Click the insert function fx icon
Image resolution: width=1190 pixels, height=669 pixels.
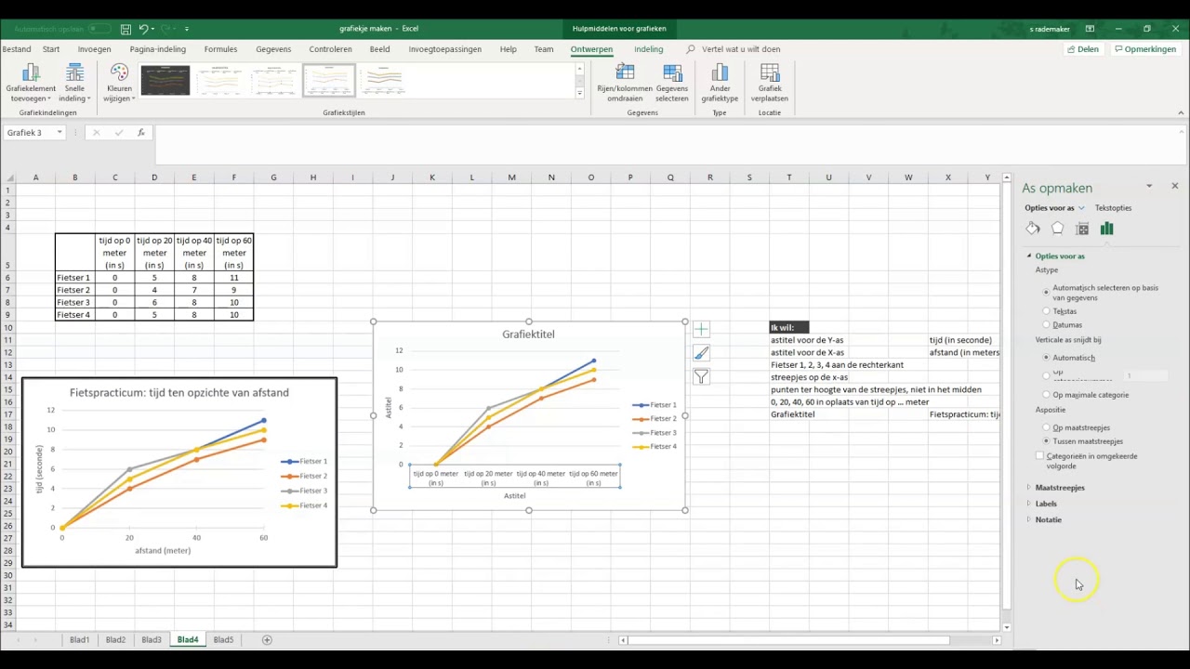pyautogui.click(x=141, y=133)
